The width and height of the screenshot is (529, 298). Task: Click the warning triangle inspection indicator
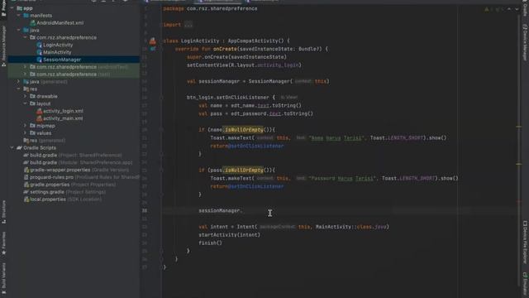point(487,9)
